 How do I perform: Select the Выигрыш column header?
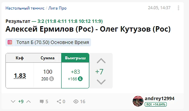click(x=75, y=58)
